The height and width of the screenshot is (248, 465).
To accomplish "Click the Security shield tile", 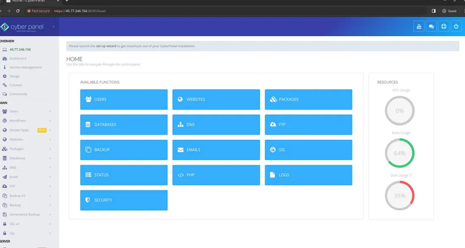I will click(x=124, y=200).
